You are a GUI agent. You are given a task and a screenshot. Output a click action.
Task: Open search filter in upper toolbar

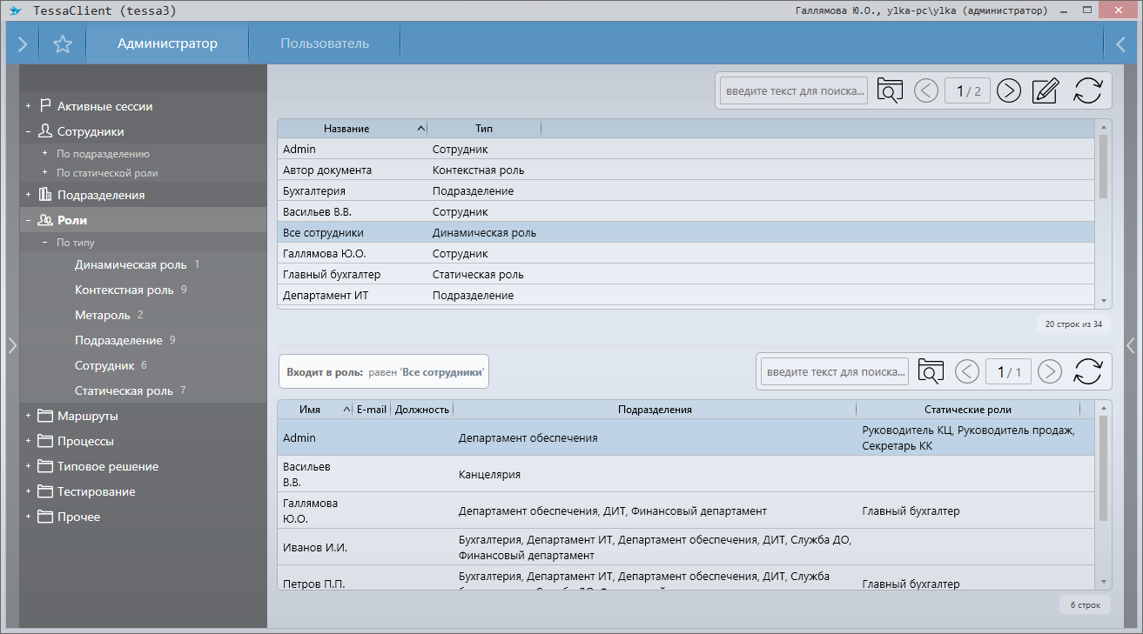(890, 90)
